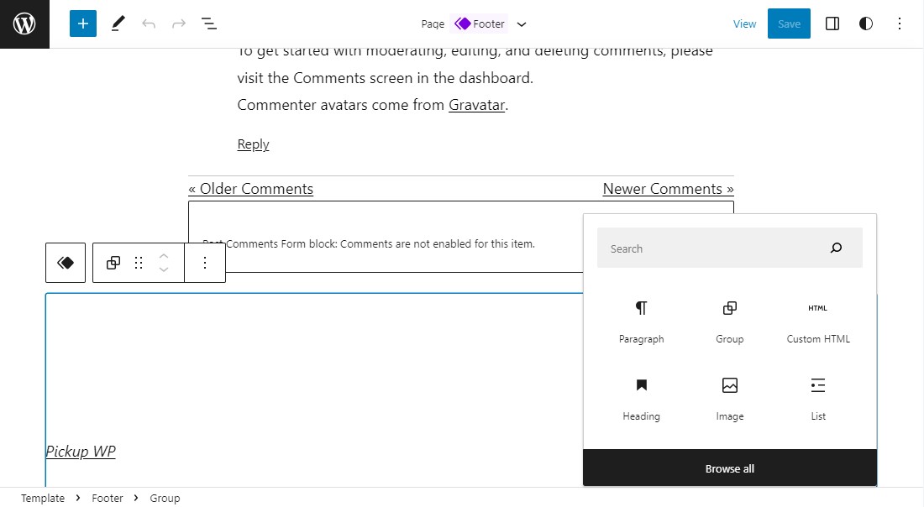The image size is (924, 507).
Task: Change the Group block type icon
Action: (x=113, y=263)
